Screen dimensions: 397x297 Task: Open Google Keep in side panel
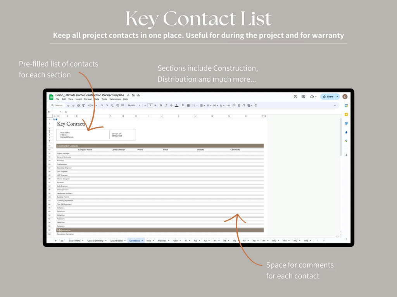(x=346, y=114)
